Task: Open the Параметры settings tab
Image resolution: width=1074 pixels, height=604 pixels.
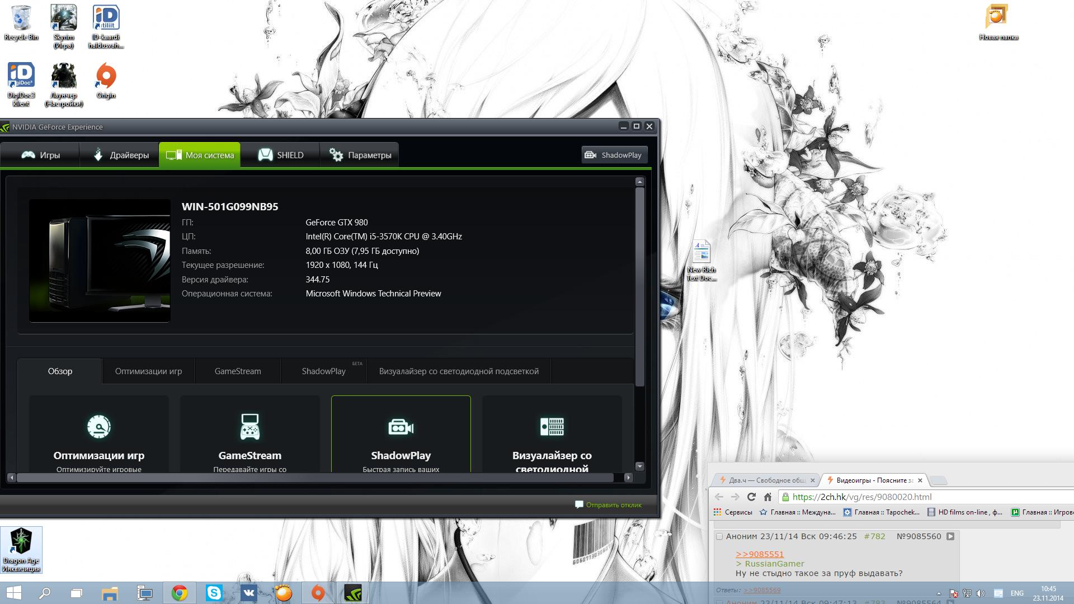Action: pos(360,155)
